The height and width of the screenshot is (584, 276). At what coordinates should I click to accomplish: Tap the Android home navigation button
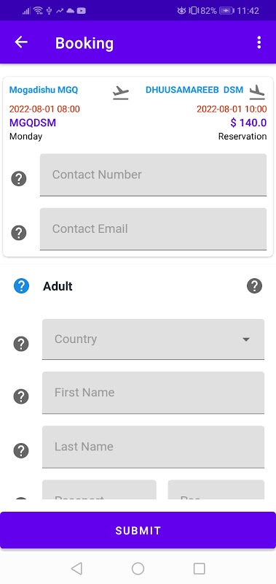click(x=138, y=569)
